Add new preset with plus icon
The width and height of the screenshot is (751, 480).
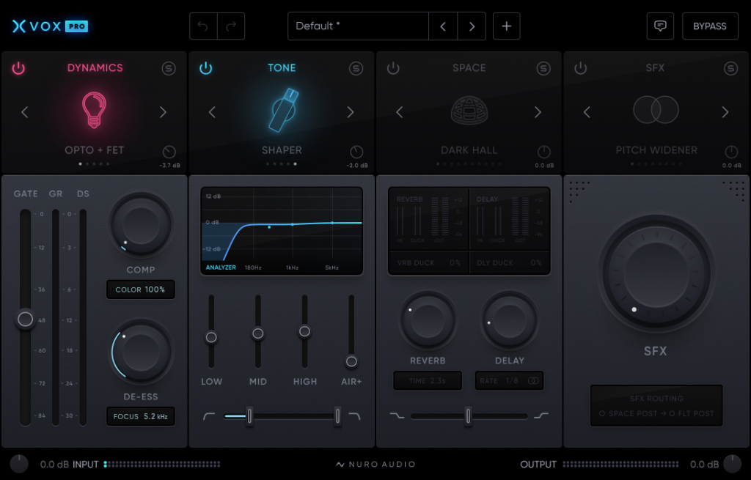click(x=506, y=26)
